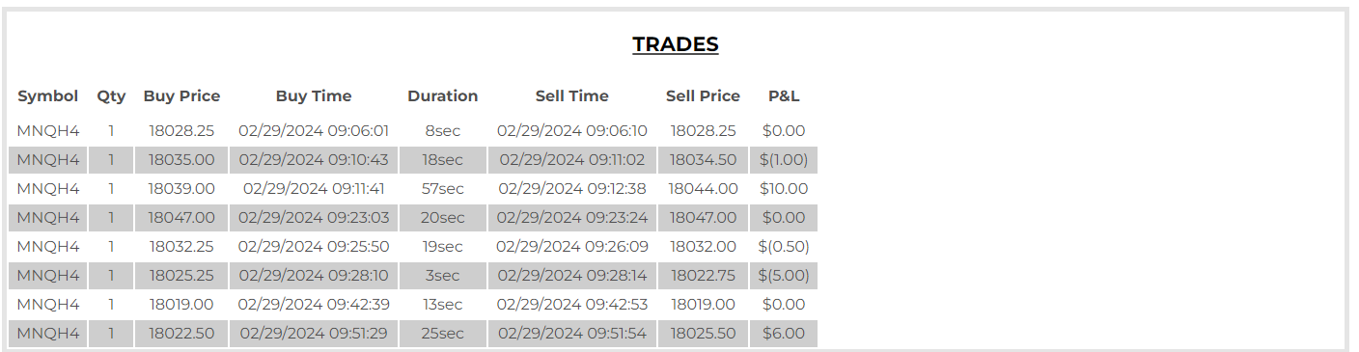Click sell time 02/29/2024 09:23:24
This screenshot has width=1359, height=352.
pyautogui.click(x=572, y=218)
